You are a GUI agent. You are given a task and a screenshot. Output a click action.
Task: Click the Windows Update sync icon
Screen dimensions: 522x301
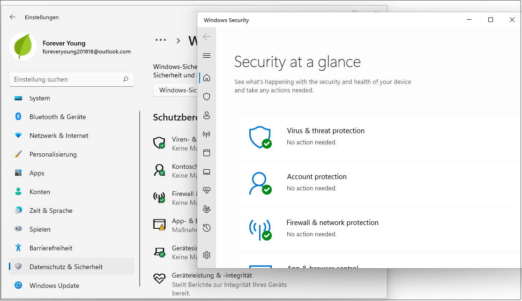click(x=18, y=285)
